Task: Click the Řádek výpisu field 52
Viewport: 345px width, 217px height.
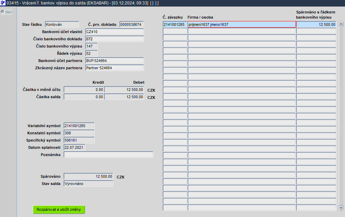Action: click(x=91, y=53)
